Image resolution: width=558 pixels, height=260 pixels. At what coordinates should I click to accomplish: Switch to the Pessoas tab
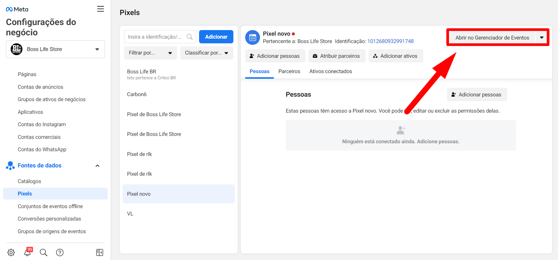click(259, 71)
